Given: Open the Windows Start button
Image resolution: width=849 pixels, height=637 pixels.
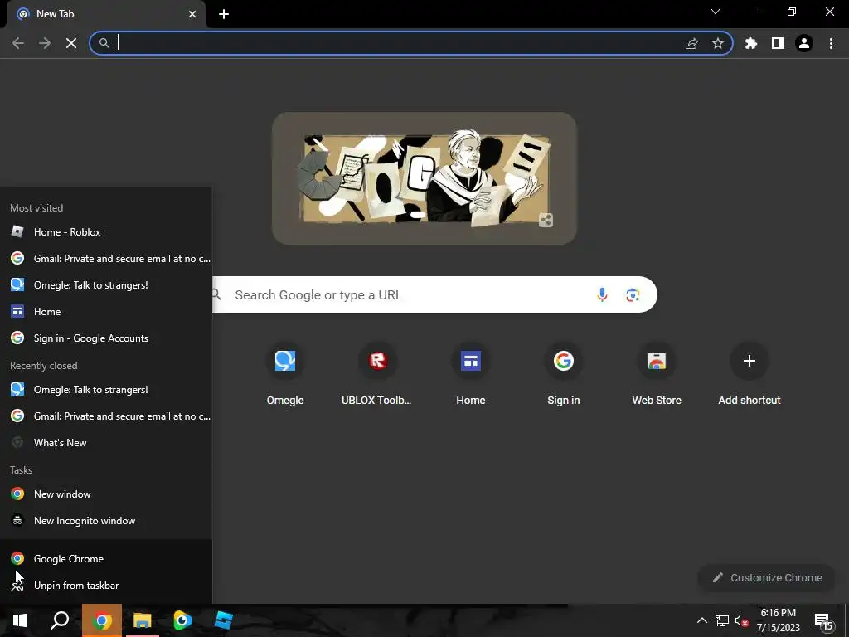Looking at the screenshot, I should coord(20,620).
